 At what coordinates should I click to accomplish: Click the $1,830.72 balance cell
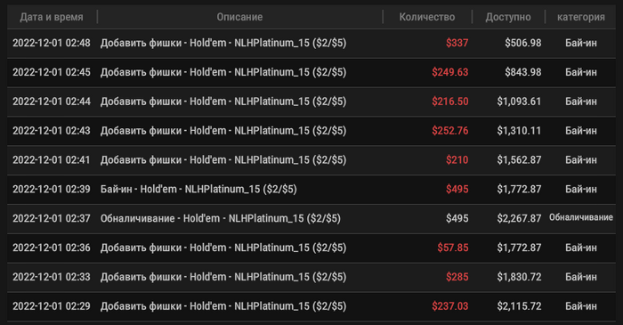point(519,277)
